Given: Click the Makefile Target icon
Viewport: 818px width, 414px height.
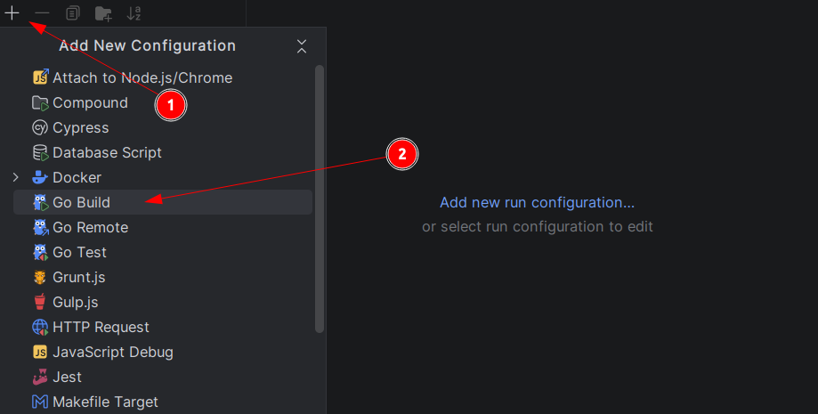Looking at the screenshot, I should coord(40,402).
